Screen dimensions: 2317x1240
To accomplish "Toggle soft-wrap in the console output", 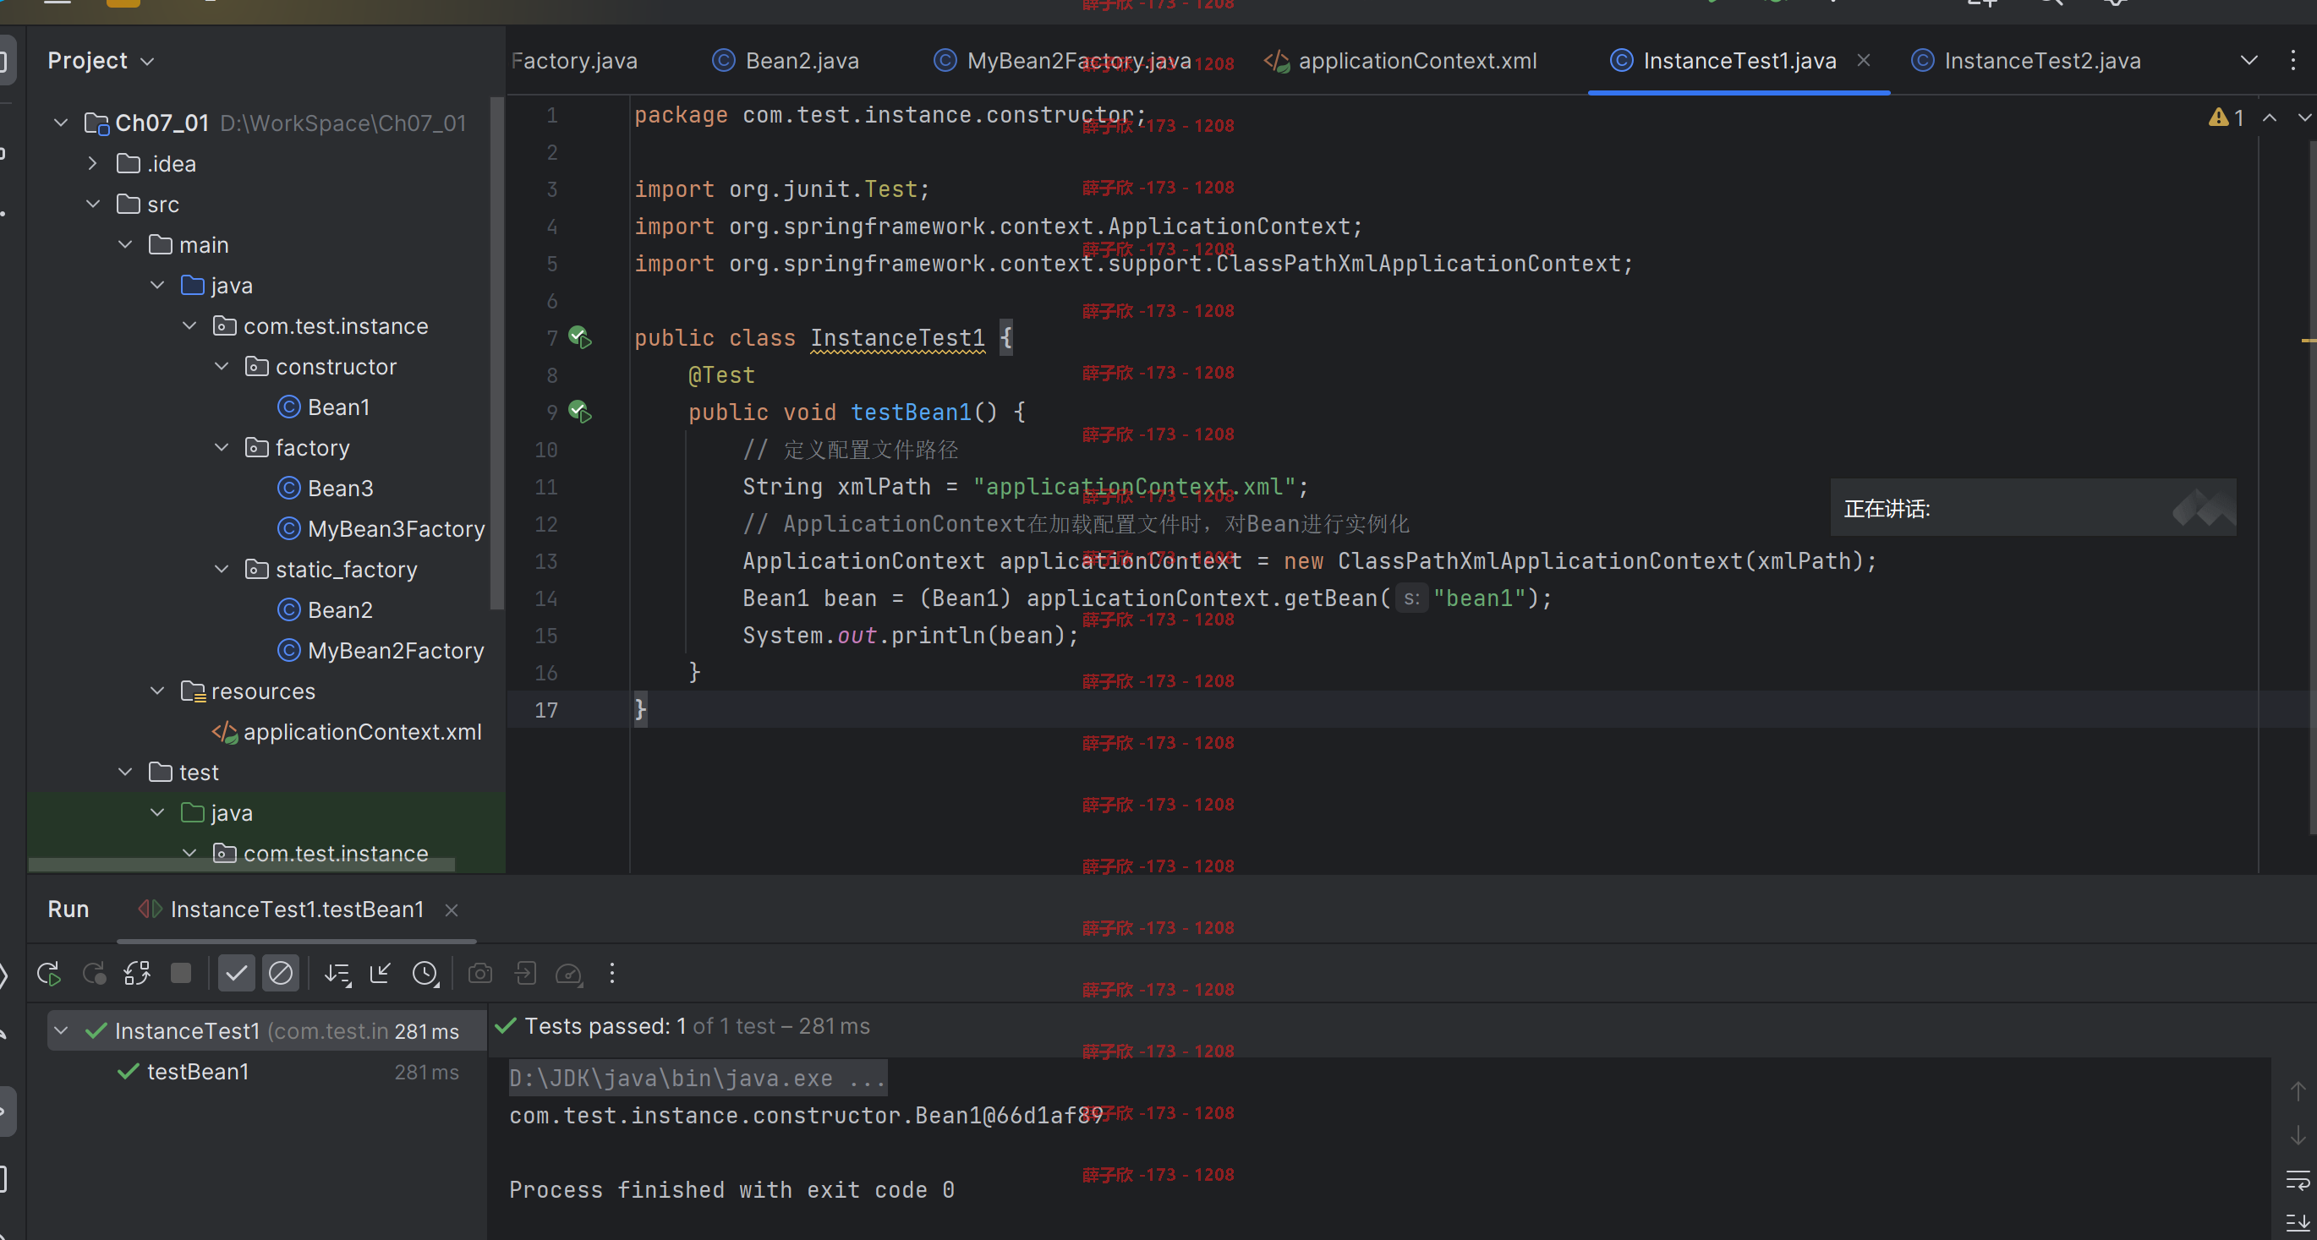I will click(2298, 1179).
